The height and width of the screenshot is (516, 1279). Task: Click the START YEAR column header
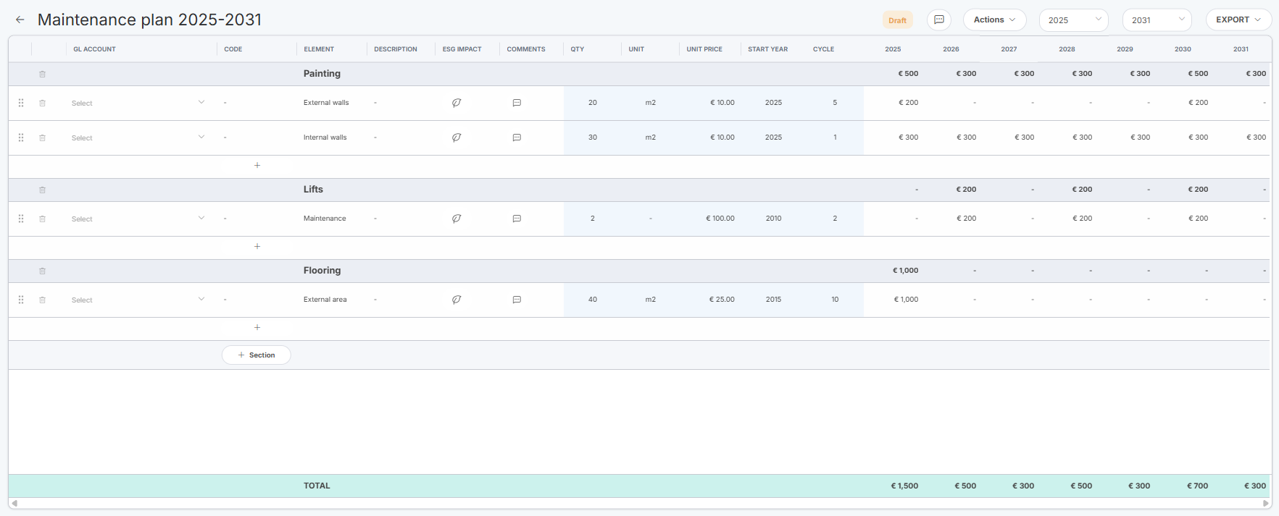click(x=767, y=49)
